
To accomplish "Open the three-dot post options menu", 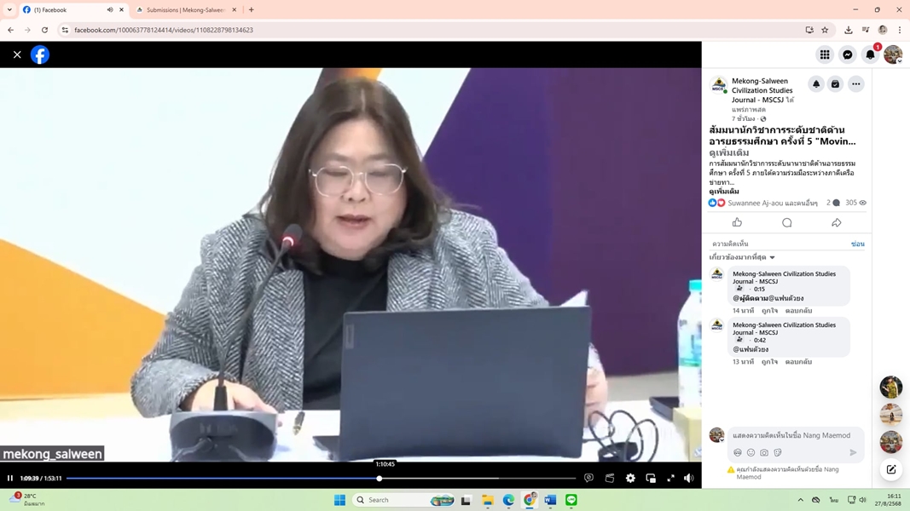I will pos(855,84).
